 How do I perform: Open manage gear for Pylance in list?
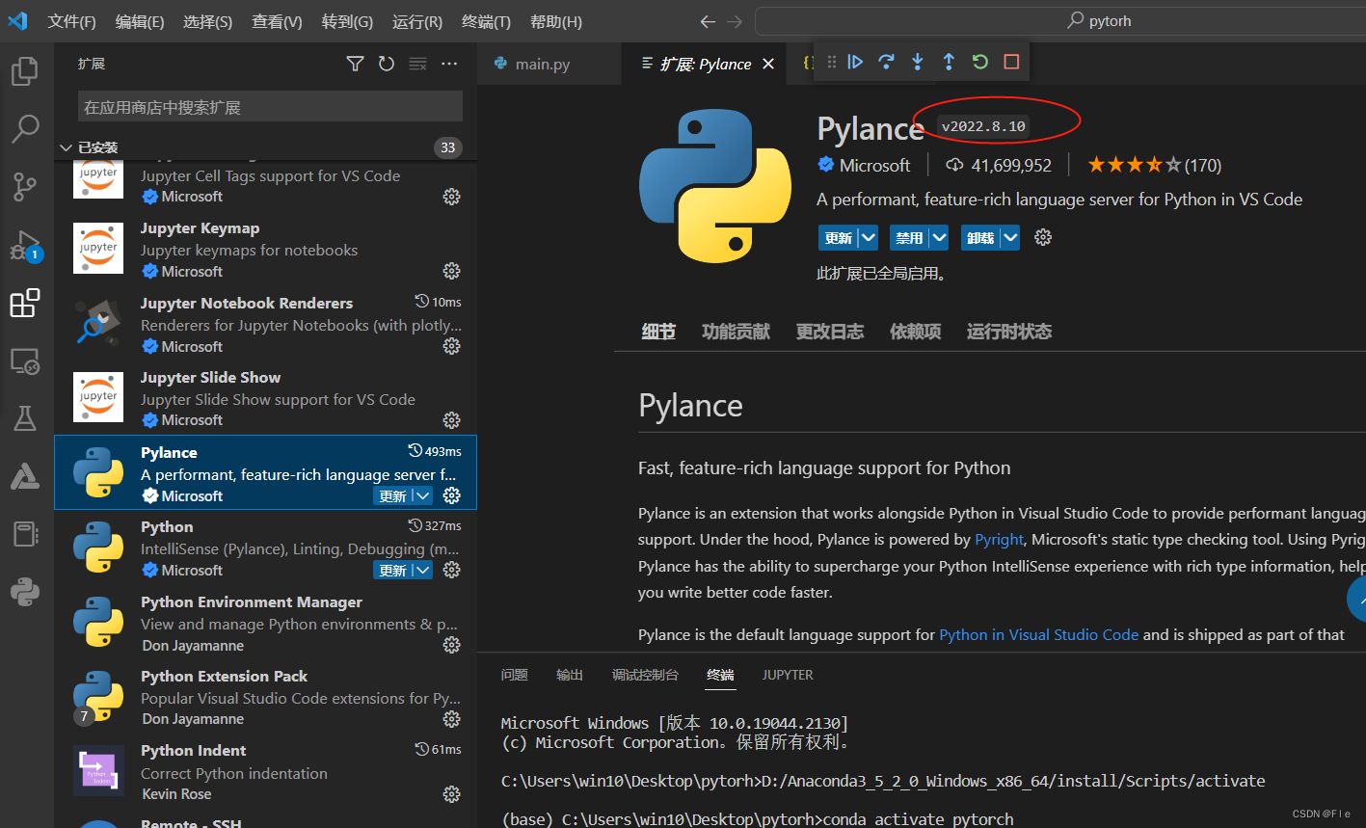coord(451,495)
